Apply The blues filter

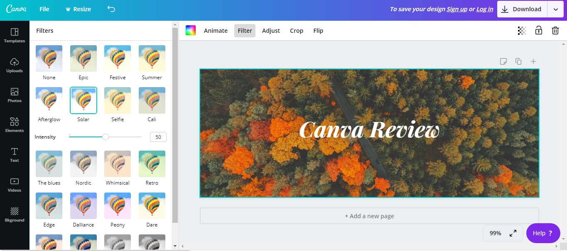coord(49,164)
